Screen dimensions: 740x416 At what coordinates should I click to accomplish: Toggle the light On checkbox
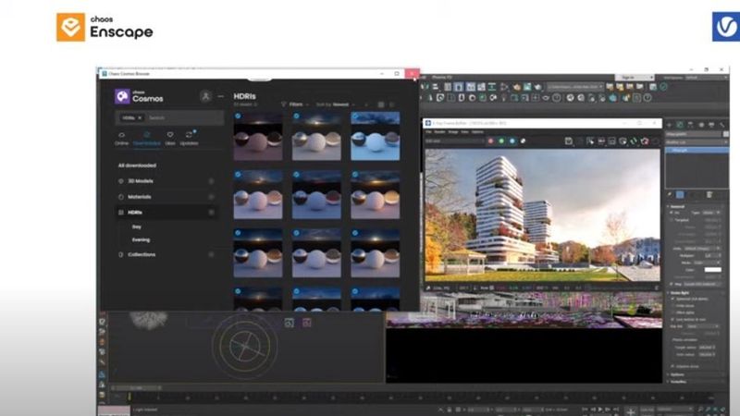pos(672,213)
